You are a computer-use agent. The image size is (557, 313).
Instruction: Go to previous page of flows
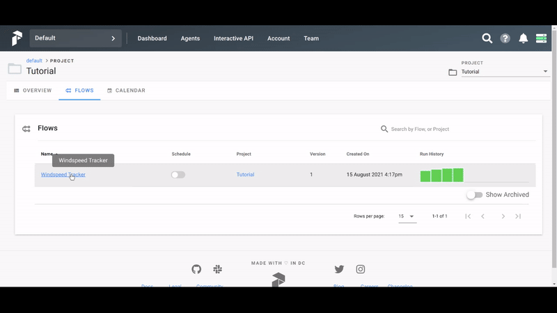[483, 216]
